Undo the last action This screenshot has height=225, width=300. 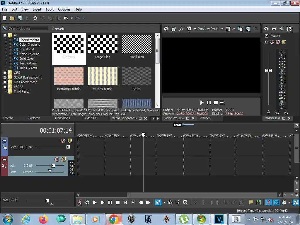(66, 18)
